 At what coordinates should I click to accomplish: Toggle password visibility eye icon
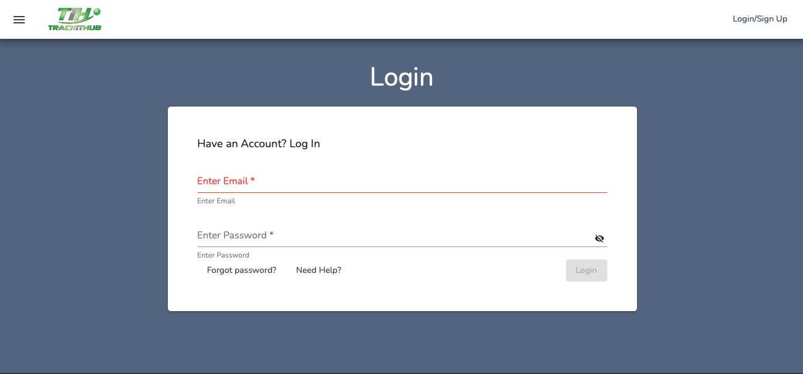(599, 238)
